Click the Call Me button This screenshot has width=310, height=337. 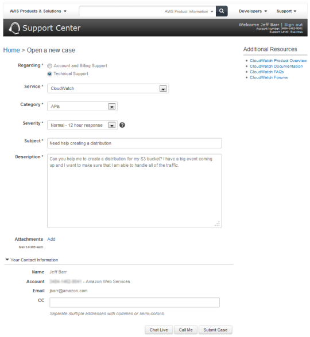click(x=185, y=330)
